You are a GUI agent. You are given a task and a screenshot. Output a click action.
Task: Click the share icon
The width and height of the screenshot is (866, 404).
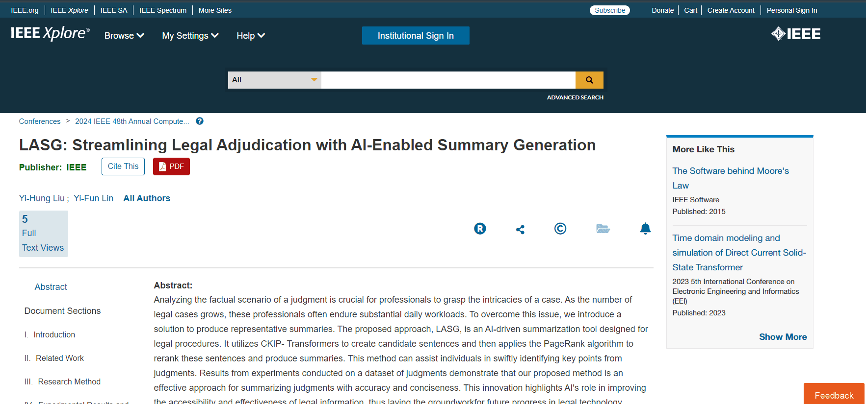(x=520, y=229)
